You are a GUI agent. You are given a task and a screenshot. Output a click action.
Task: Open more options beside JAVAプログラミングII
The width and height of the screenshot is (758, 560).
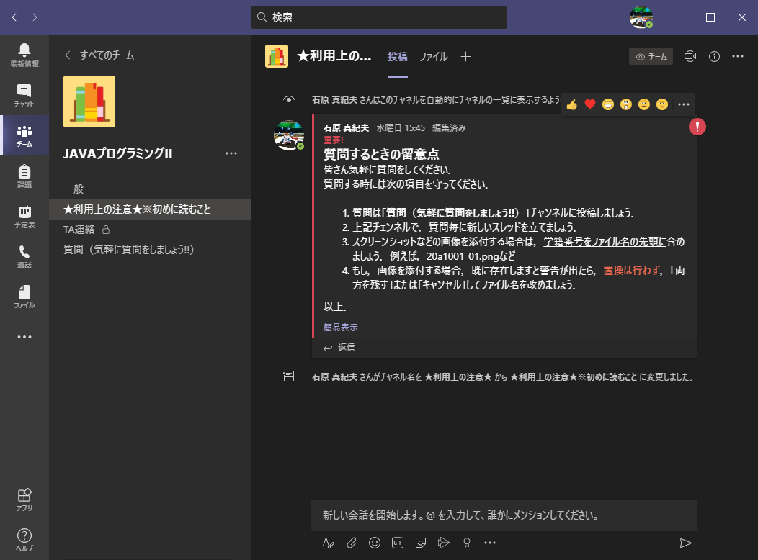(231, 153)
